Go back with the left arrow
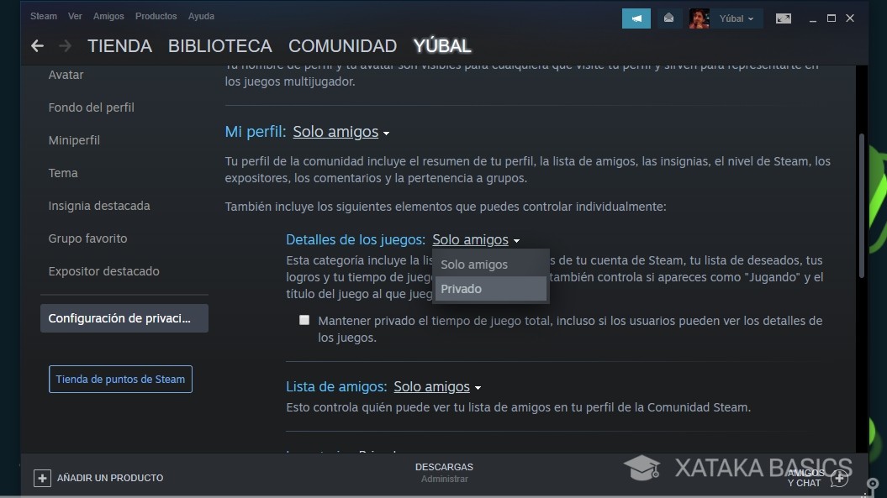The width and height of the screenshot is (887, 498). click(37, 46)
